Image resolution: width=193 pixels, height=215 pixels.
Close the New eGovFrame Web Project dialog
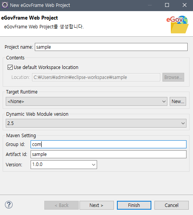pyautogui.click(x=185, y=5)
